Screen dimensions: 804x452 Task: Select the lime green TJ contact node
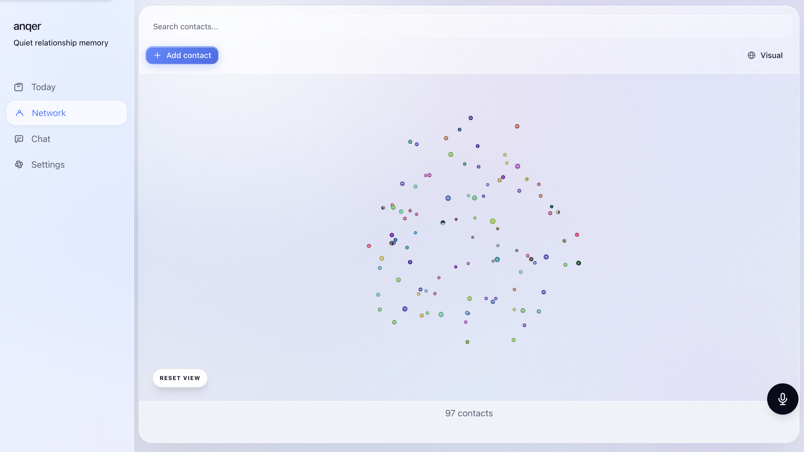492,221
